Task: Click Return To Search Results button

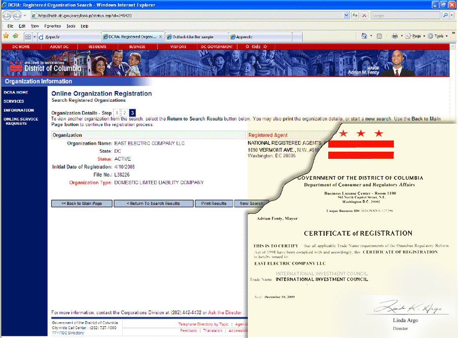Action: point(154,203)
